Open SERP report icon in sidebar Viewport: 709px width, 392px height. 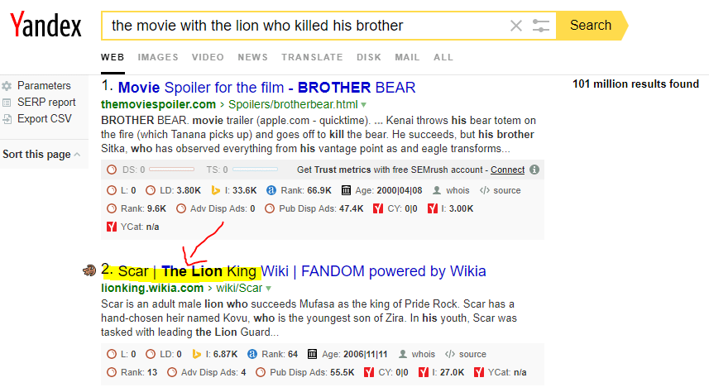7,103
